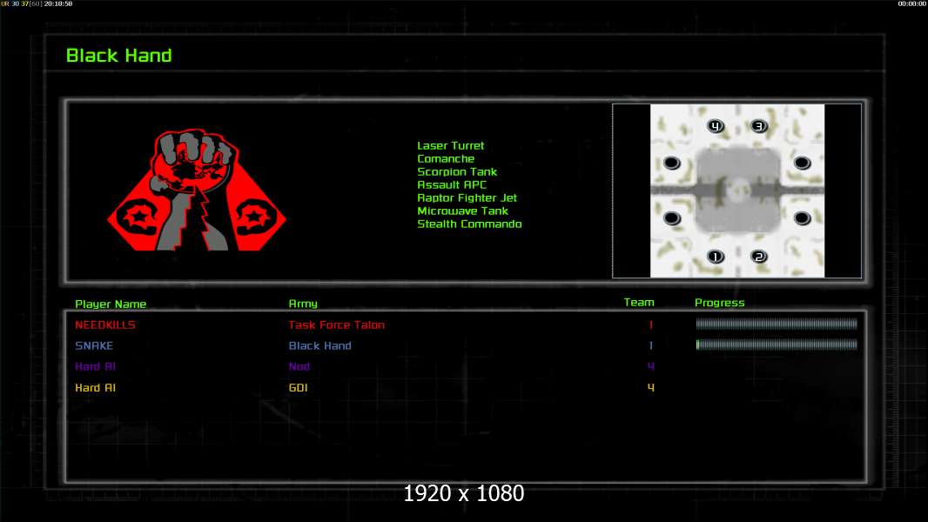The width and height of the screenshot is (928, 522).
Task: Click the Task Force Talon army cell
Action: (x=337, y=325)
